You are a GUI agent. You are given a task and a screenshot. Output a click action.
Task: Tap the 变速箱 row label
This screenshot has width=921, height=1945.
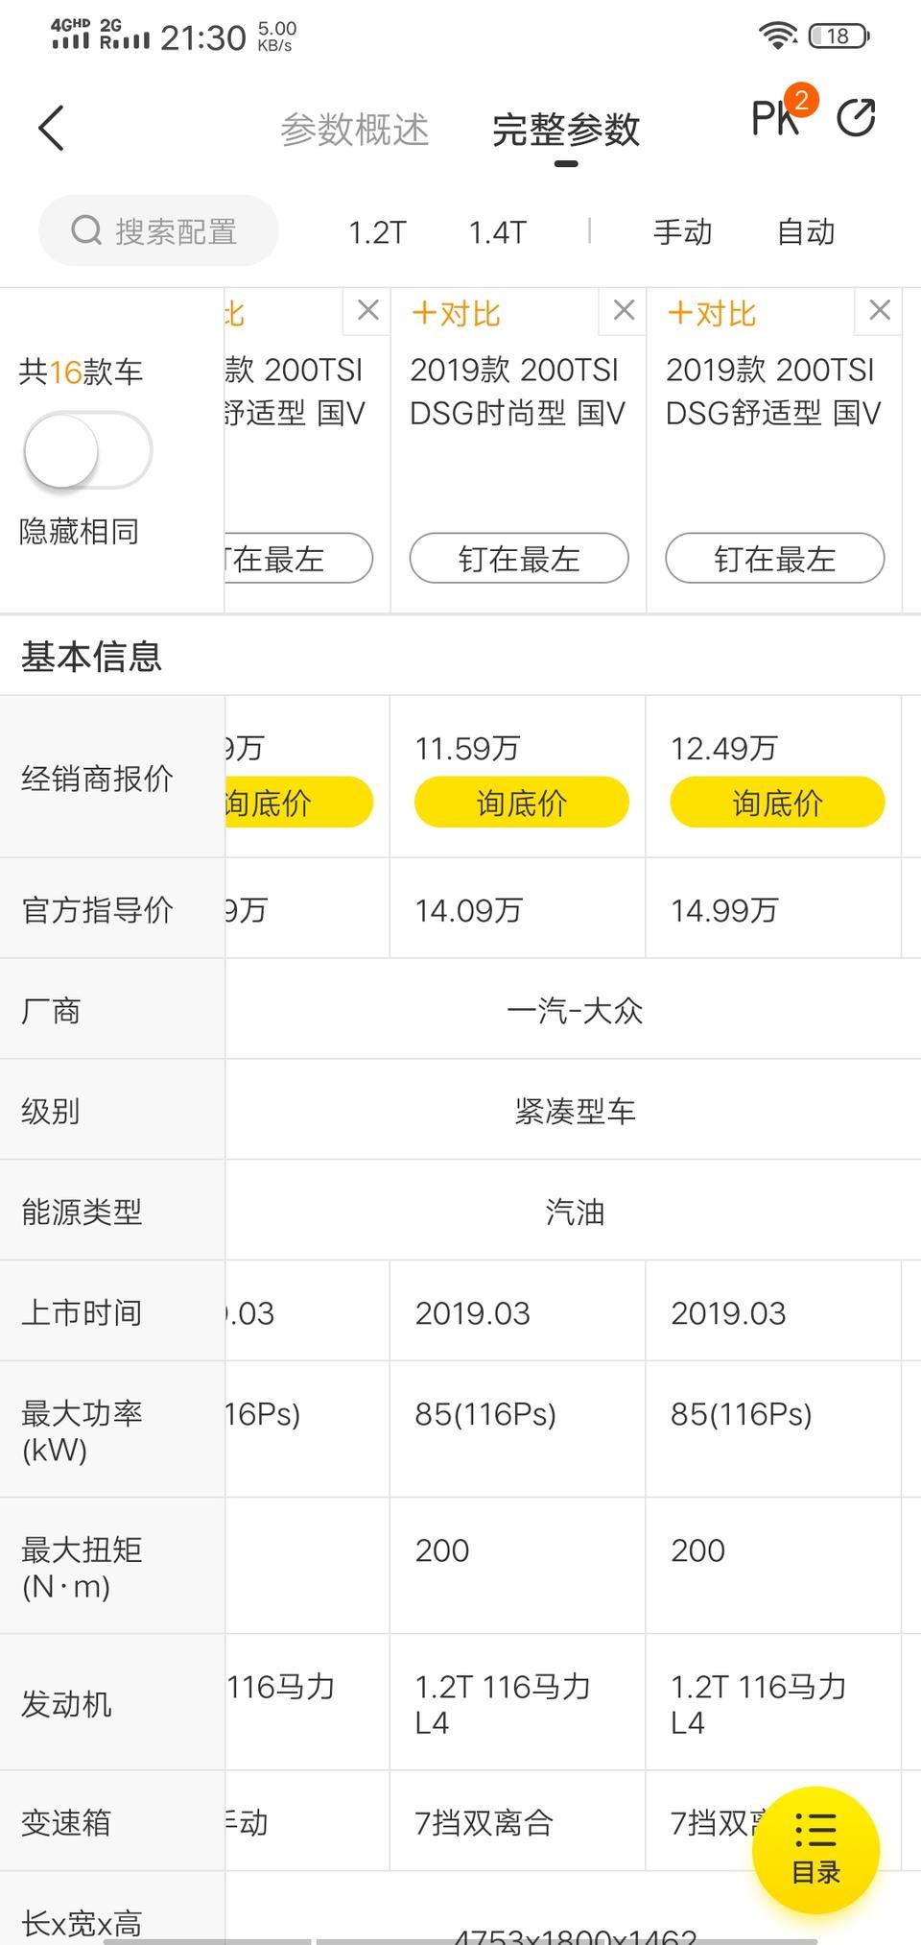[x=66, y=1822]
